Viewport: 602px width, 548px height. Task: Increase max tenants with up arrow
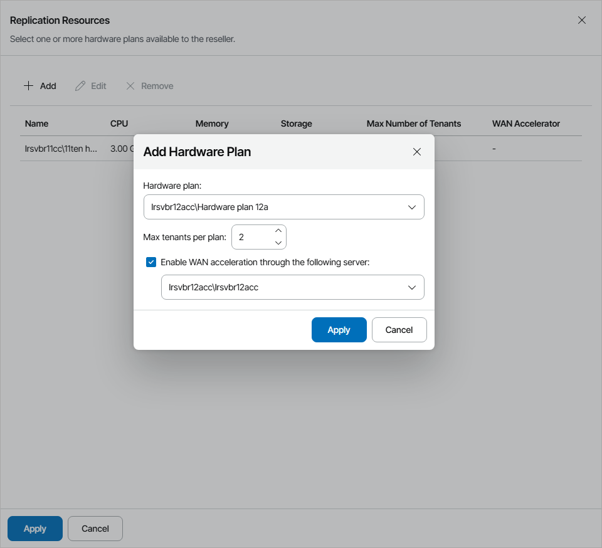coord(279,231)
